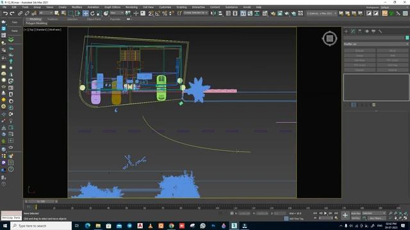Open the File menu
The height and width of the screenshot is (230, 410).
tap(4, 7)
